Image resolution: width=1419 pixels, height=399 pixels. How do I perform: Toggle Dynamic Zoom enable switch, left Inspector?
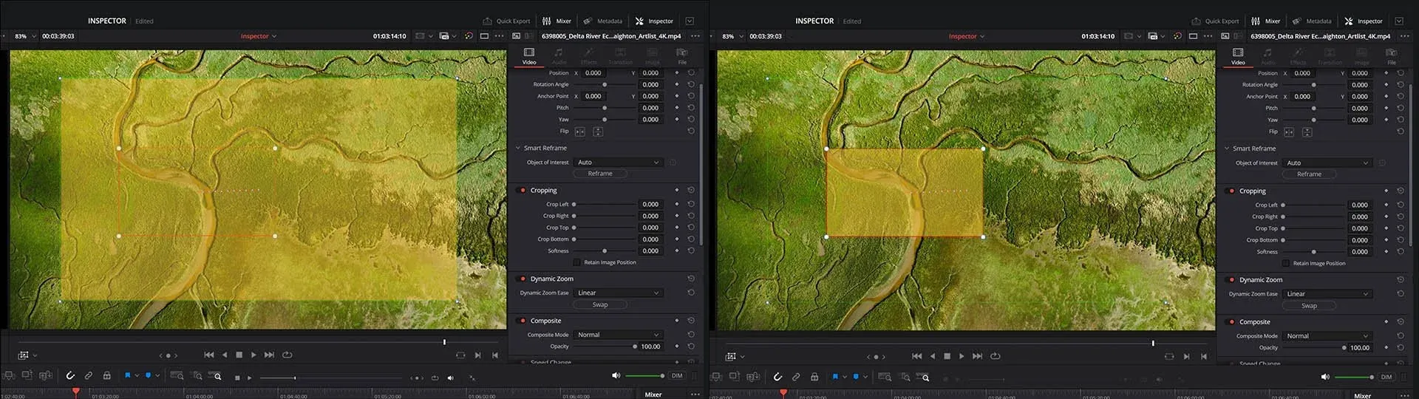(521, 279)
